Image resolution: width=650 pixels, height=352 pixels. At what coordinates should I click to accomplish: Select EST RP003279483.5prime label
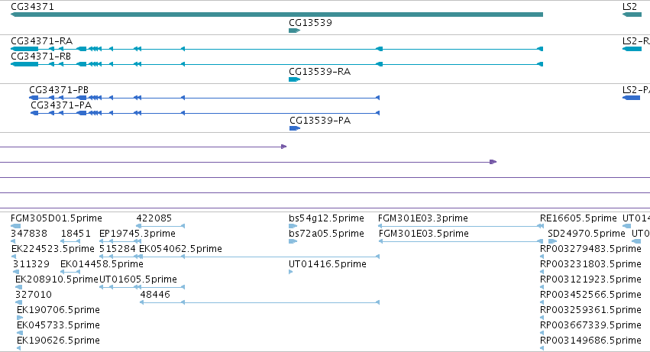point(590,249)
